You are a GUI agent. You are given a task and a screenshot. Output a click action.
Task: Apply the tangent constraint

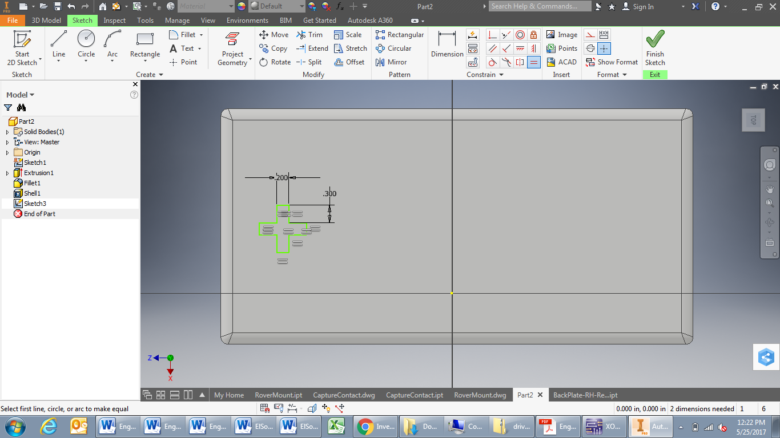(x=493, y=62)
